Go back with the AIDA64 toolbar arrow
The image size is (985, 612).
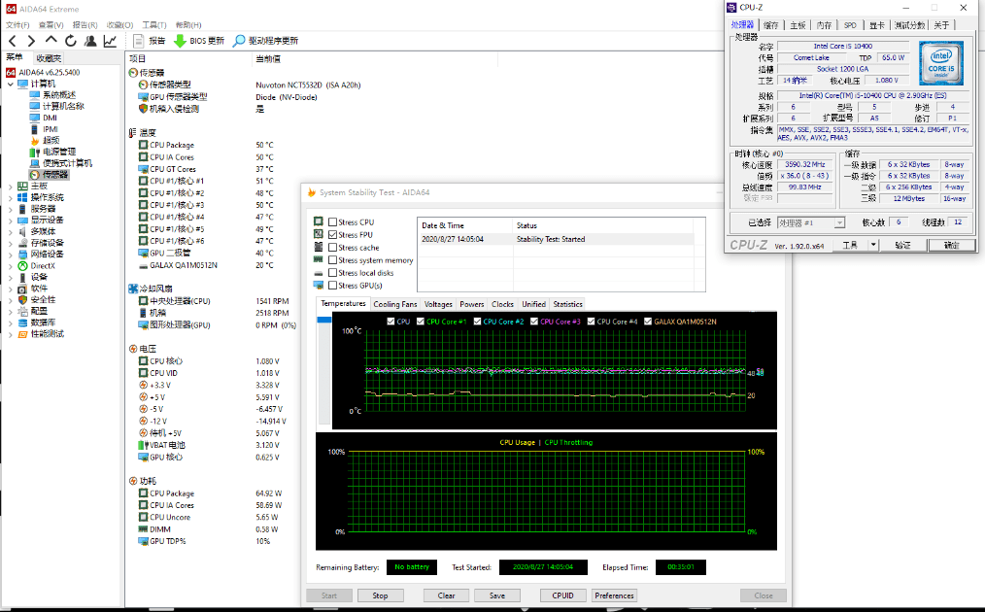pos(13,41)
